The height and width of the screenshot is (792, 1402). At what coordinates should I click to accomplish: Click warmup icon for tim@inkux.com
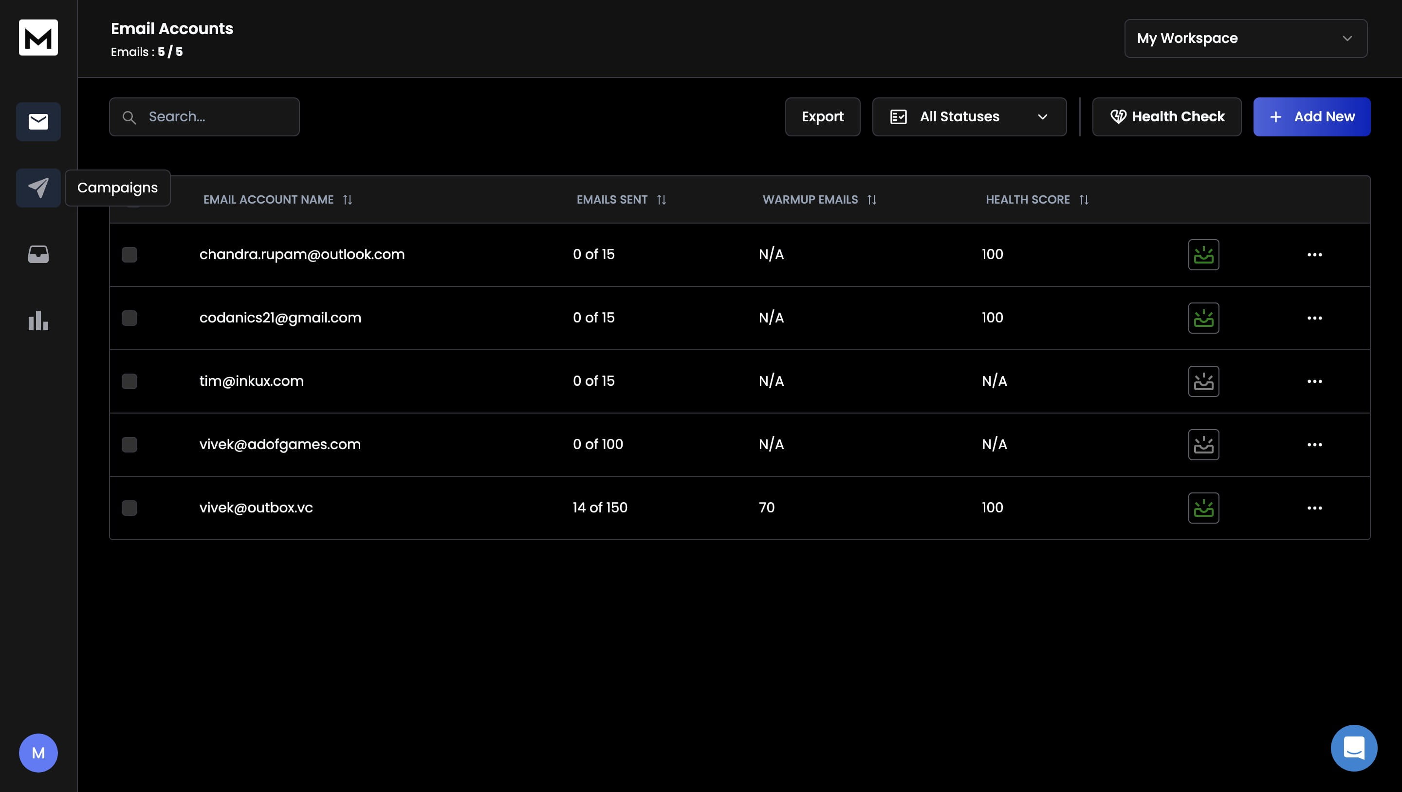[1203, 381]
